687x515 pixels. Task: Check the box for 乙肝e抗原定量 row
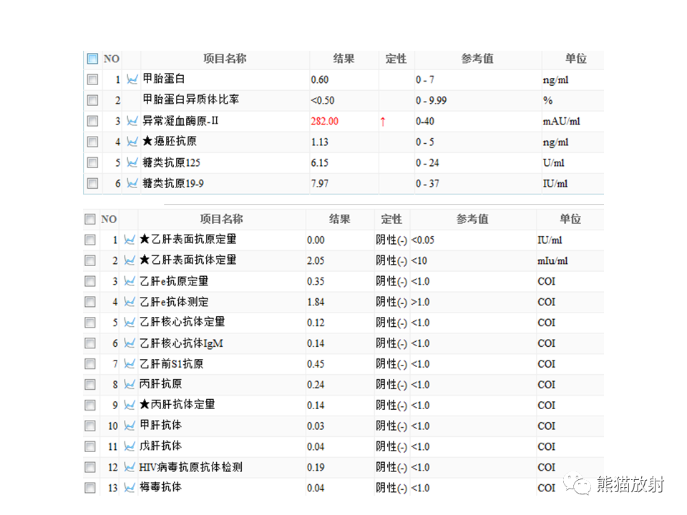point(90,280)
